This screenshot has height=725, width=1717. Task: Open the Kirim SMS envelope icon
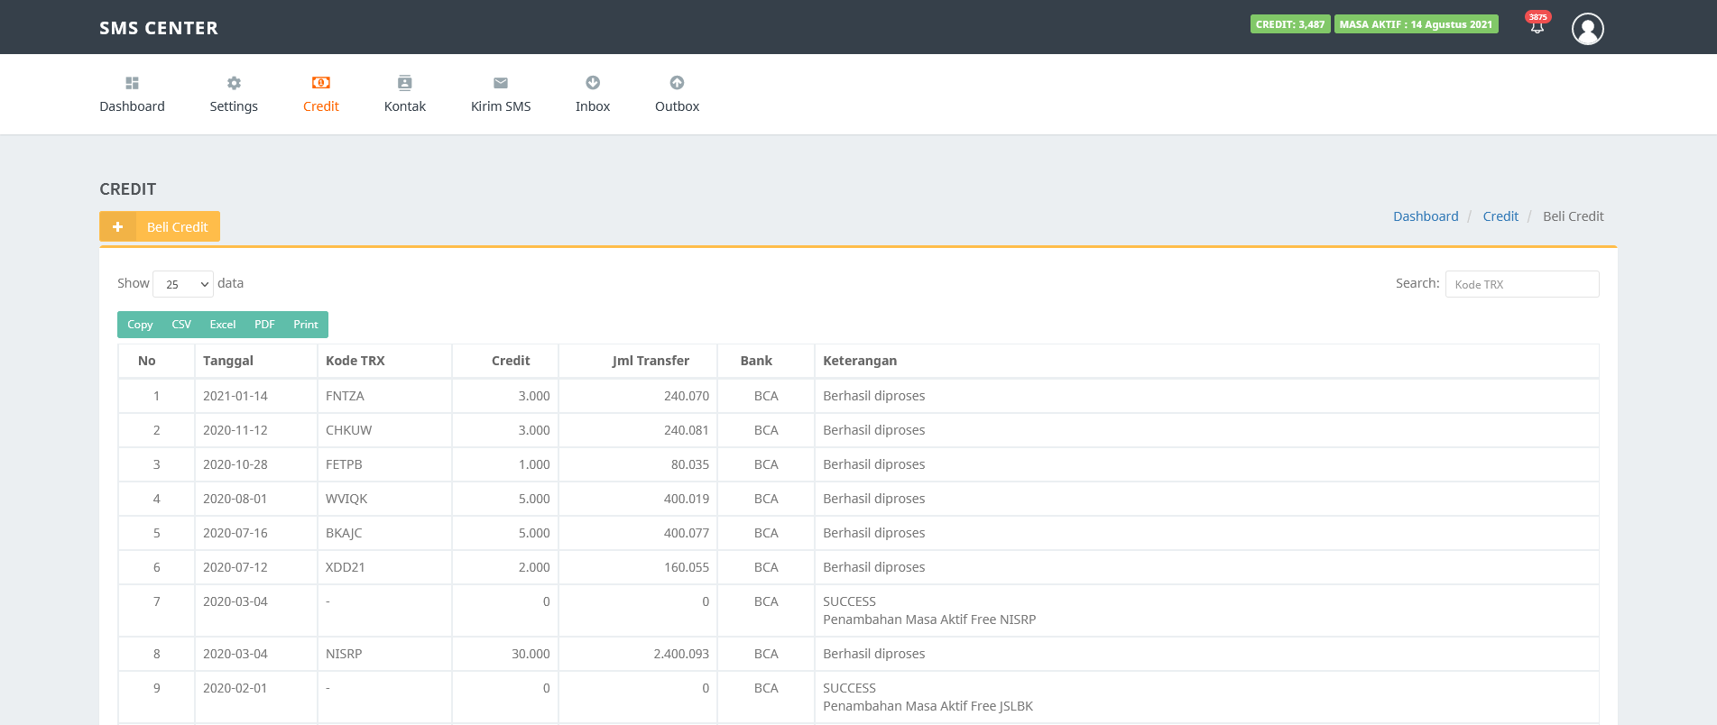(x=501, y=83)
